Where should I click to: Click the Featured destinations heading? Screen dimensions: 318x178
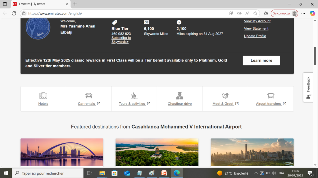tap(157, 126)
